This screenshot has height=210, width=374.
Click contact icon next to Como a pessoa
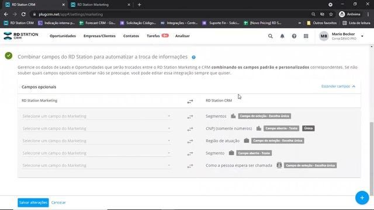click(279, 165)
